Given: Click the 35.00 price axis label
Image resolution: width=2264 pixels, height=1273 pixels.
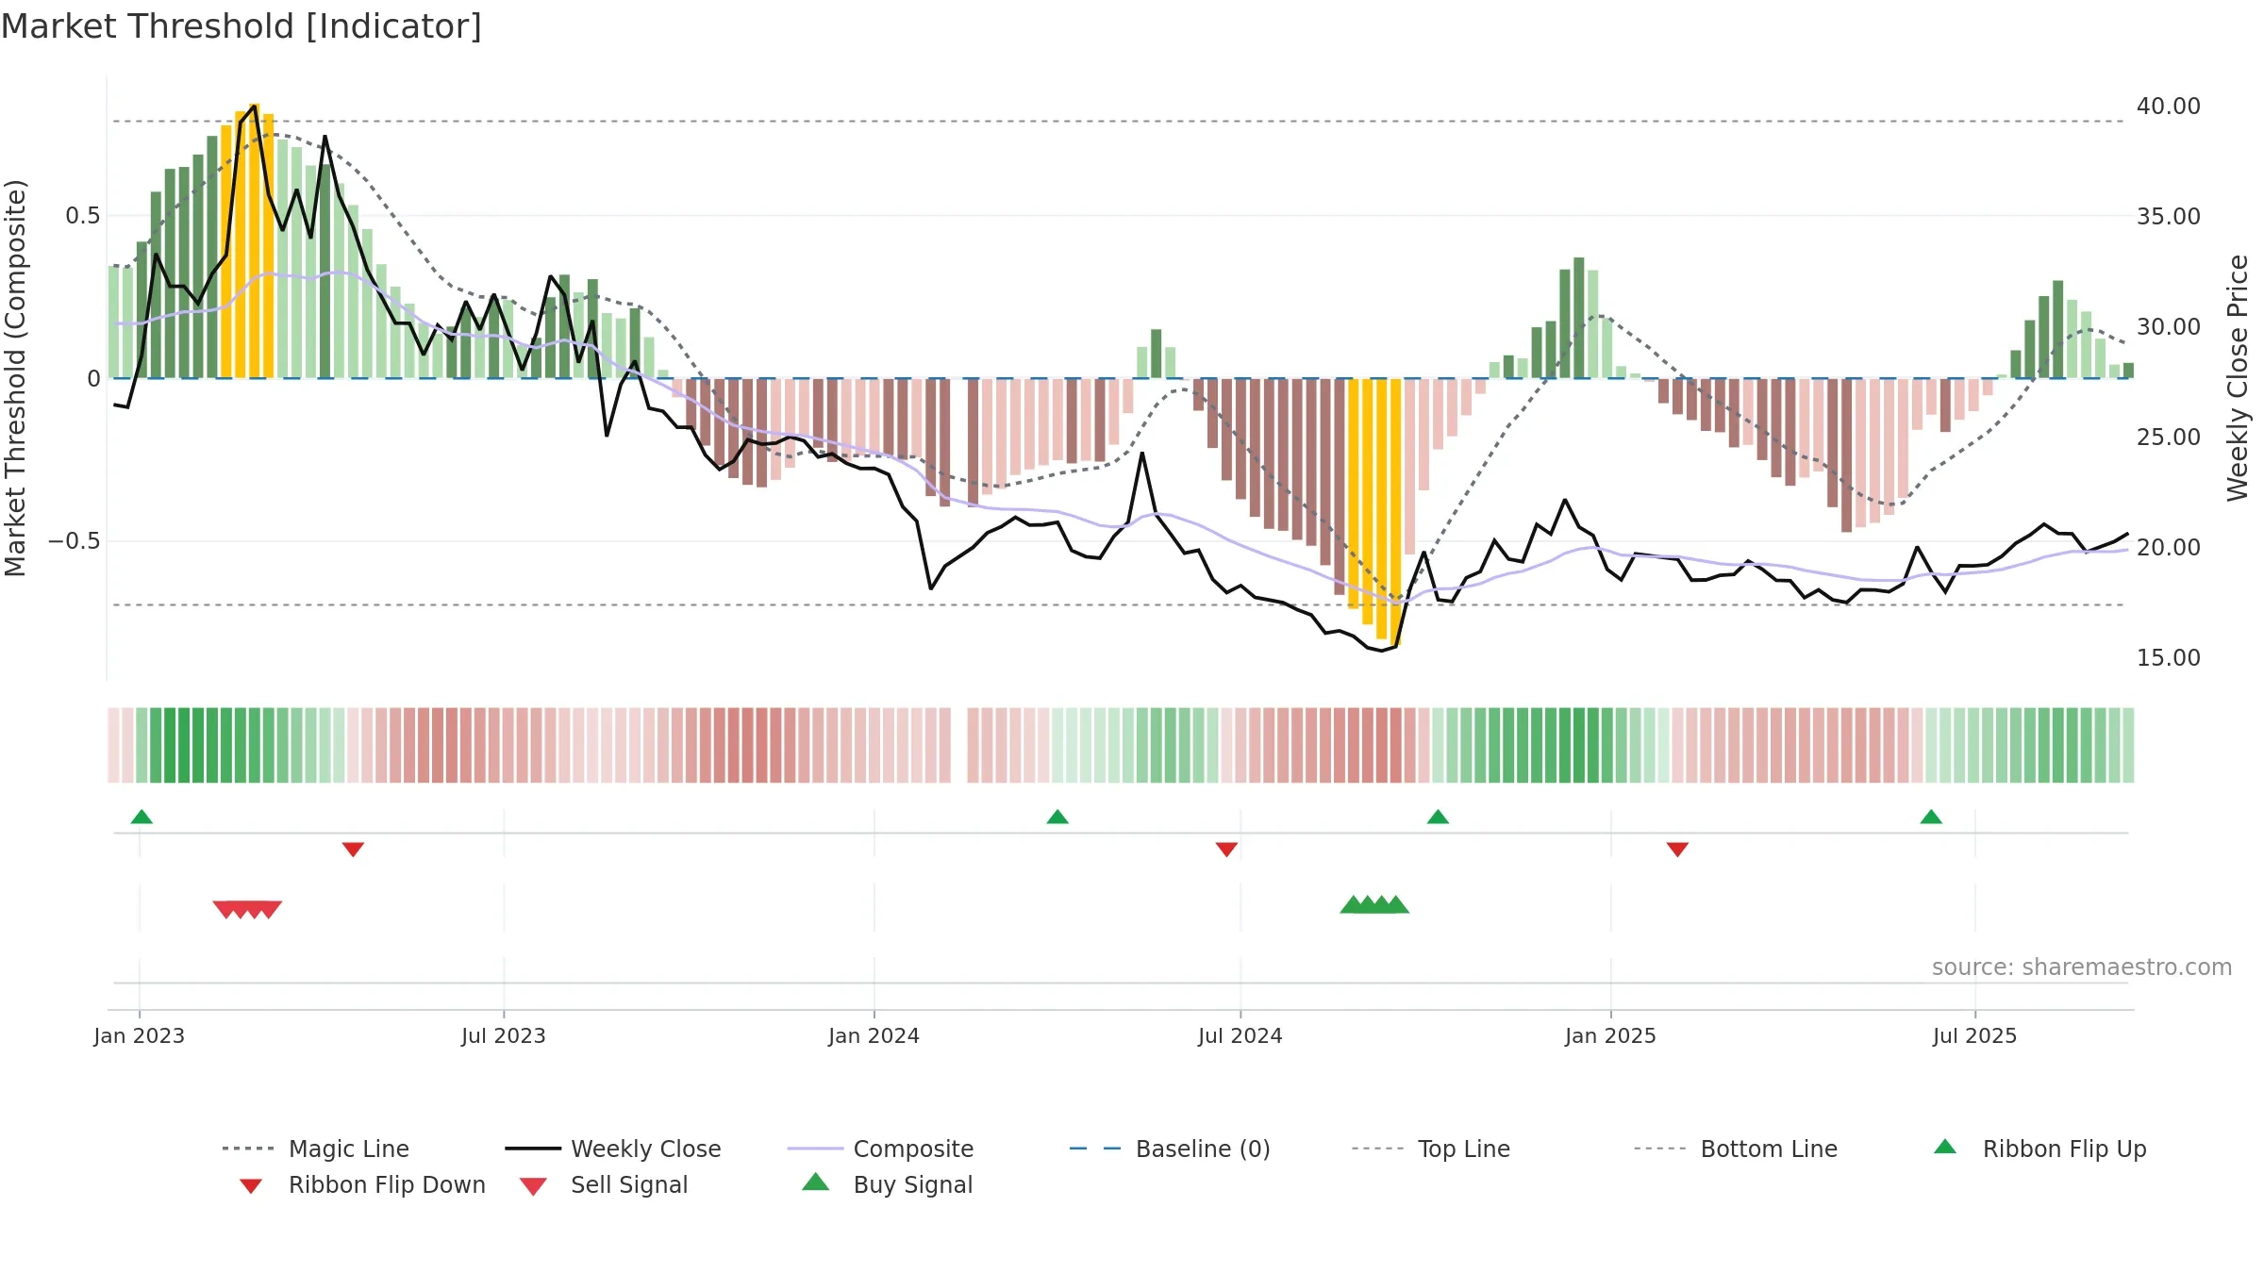Looking at the screenshot, I should [x=2169, y=217].
